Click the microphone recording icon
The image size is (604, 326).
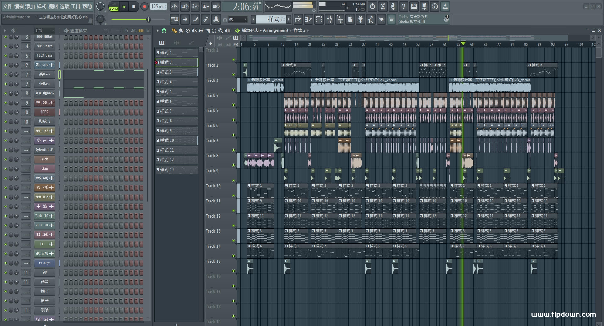coord(393,7)
